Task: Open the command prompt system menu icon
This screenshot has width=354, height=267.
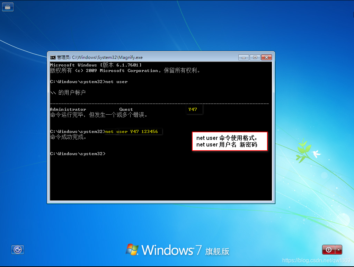Action: click(x=53, y=57)
